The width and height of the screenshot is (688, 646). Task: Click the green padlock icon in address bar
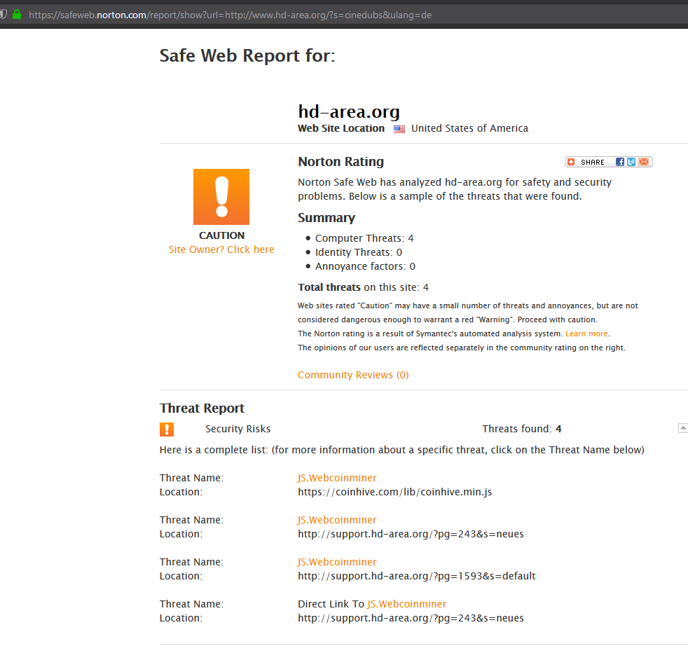17,15
